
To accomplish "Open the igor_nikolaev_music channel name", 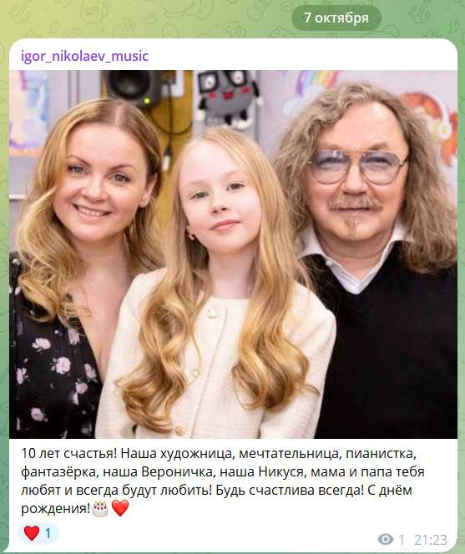I will coord(84,56).
